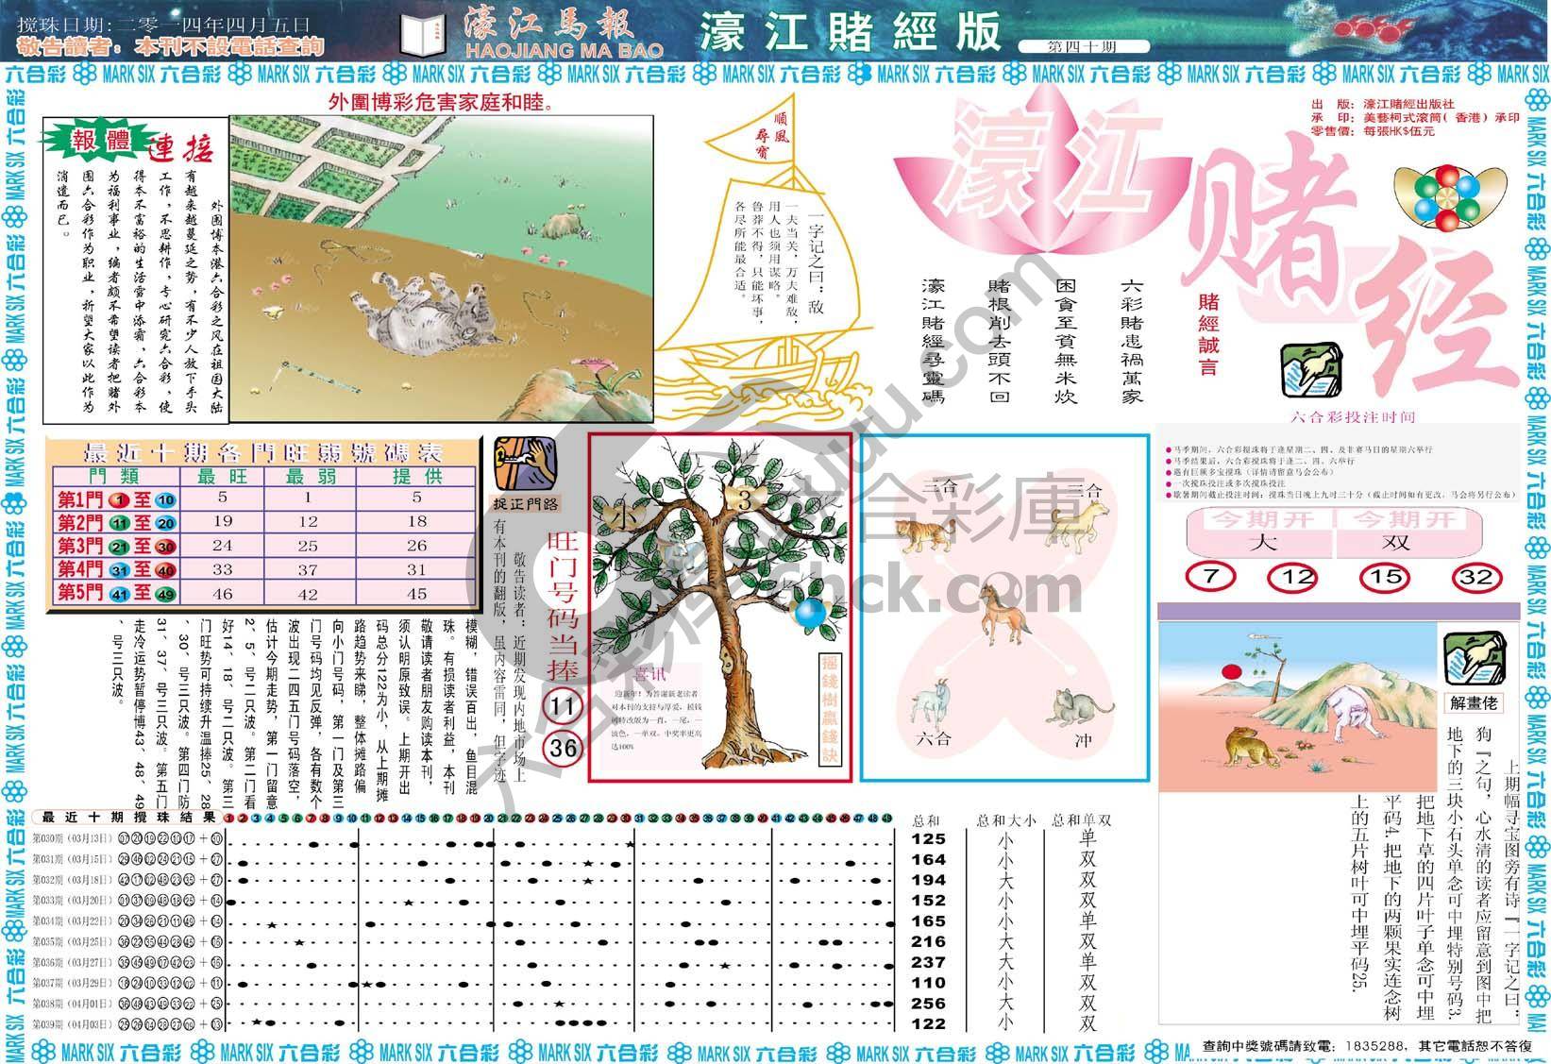Viewport: 1551px width, 1064px height.
Task: Click the book icon beside 濠江馬報 masthead
Action: pos(423,34)
